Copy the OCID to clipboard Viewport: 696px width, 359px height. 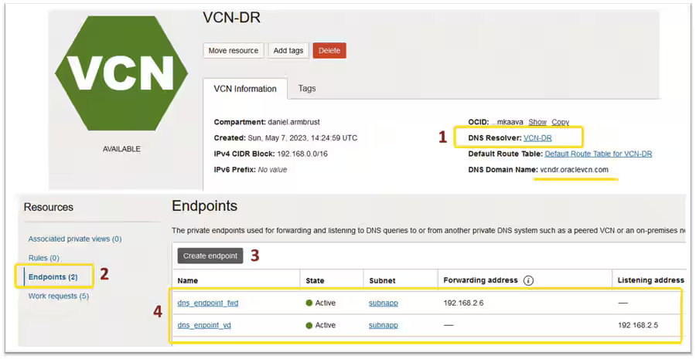click(560, 122)
